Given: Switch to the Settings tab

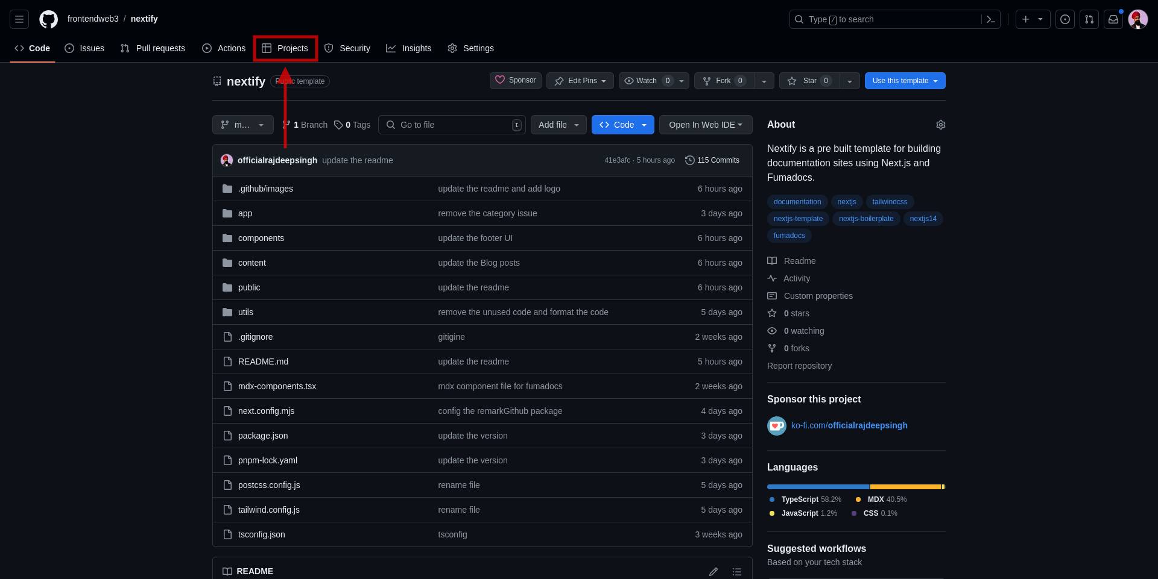Looking at the screenshot, I should click(471, 48).
